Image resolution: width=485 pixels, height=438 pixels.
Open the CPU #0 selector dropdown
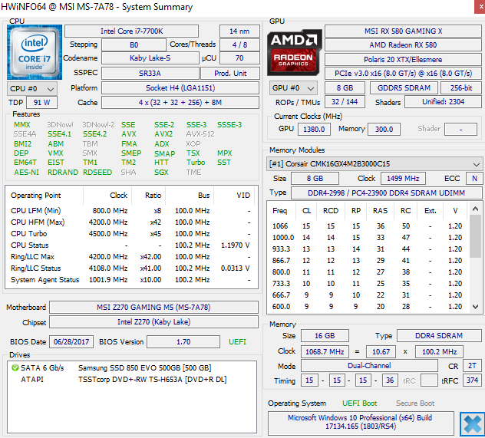[x=32, y=89]
